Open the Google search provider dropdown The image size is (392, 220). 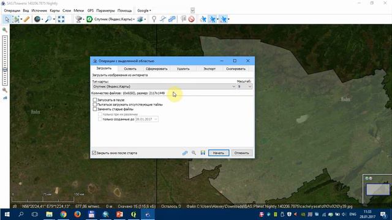click(x=144, y=10)
